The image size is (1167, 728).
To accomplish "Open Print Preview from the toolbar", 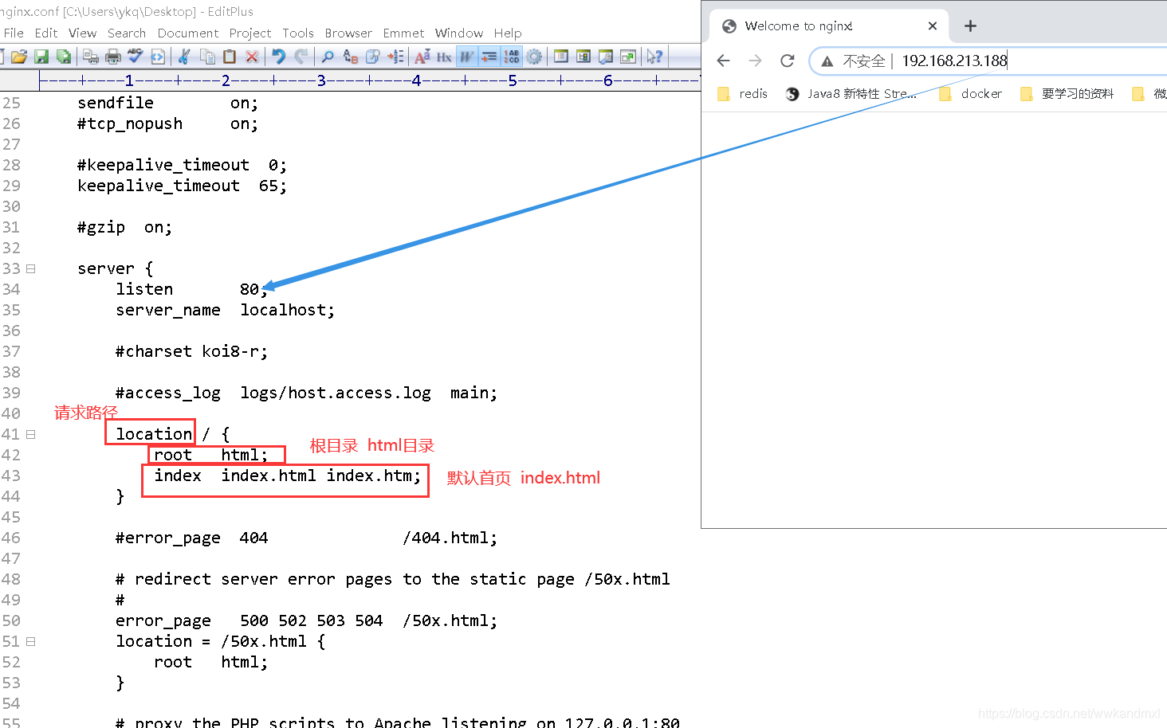I will click(91, 57).
